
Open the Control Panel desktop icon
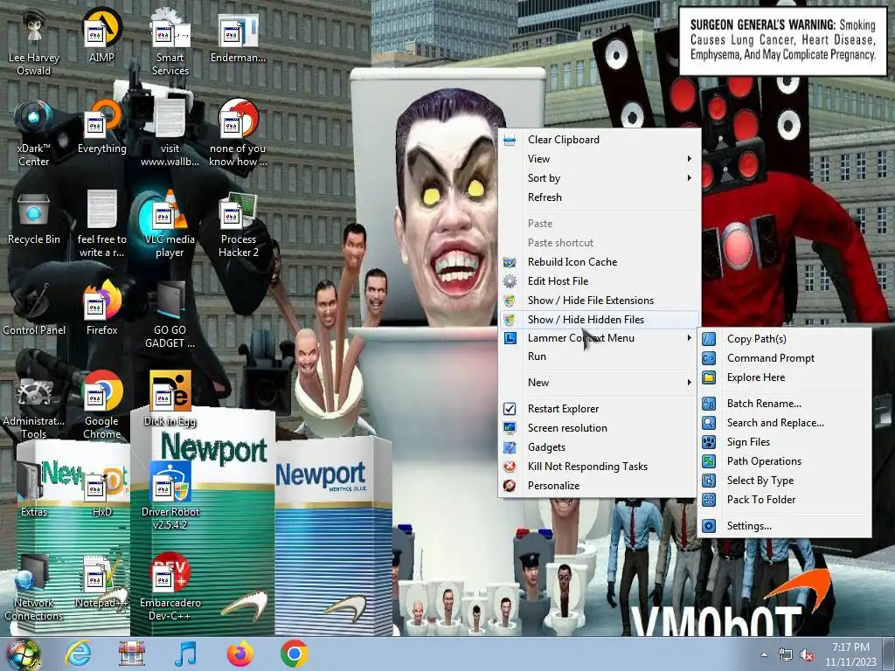point(34,311)
